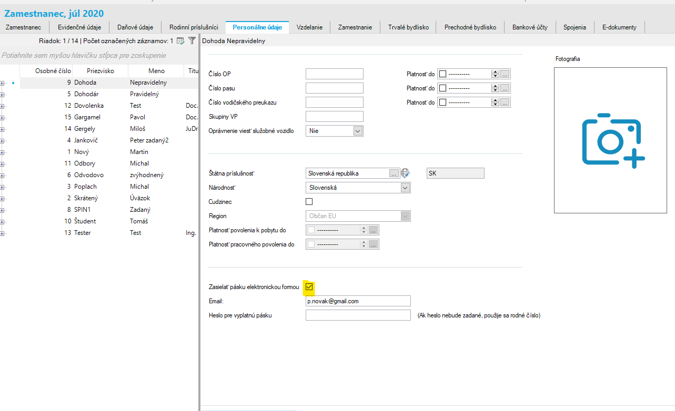Select the employee row Študent Tomáš

(x=109, y=221)
